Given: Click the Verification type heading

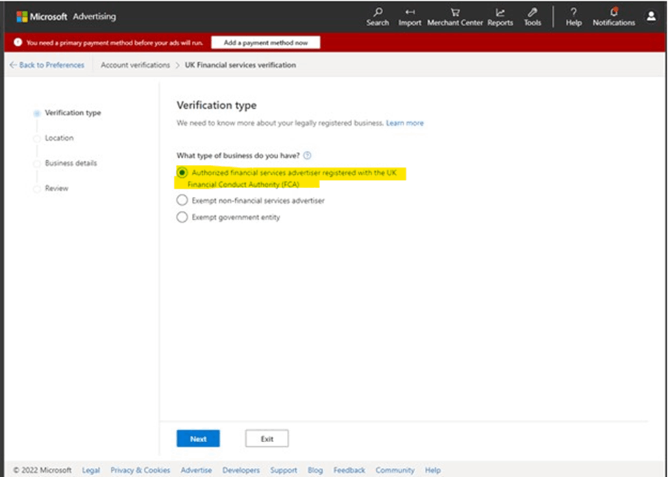Looking at the screenshot, I should pyautogui.click(x=217, y=105).
